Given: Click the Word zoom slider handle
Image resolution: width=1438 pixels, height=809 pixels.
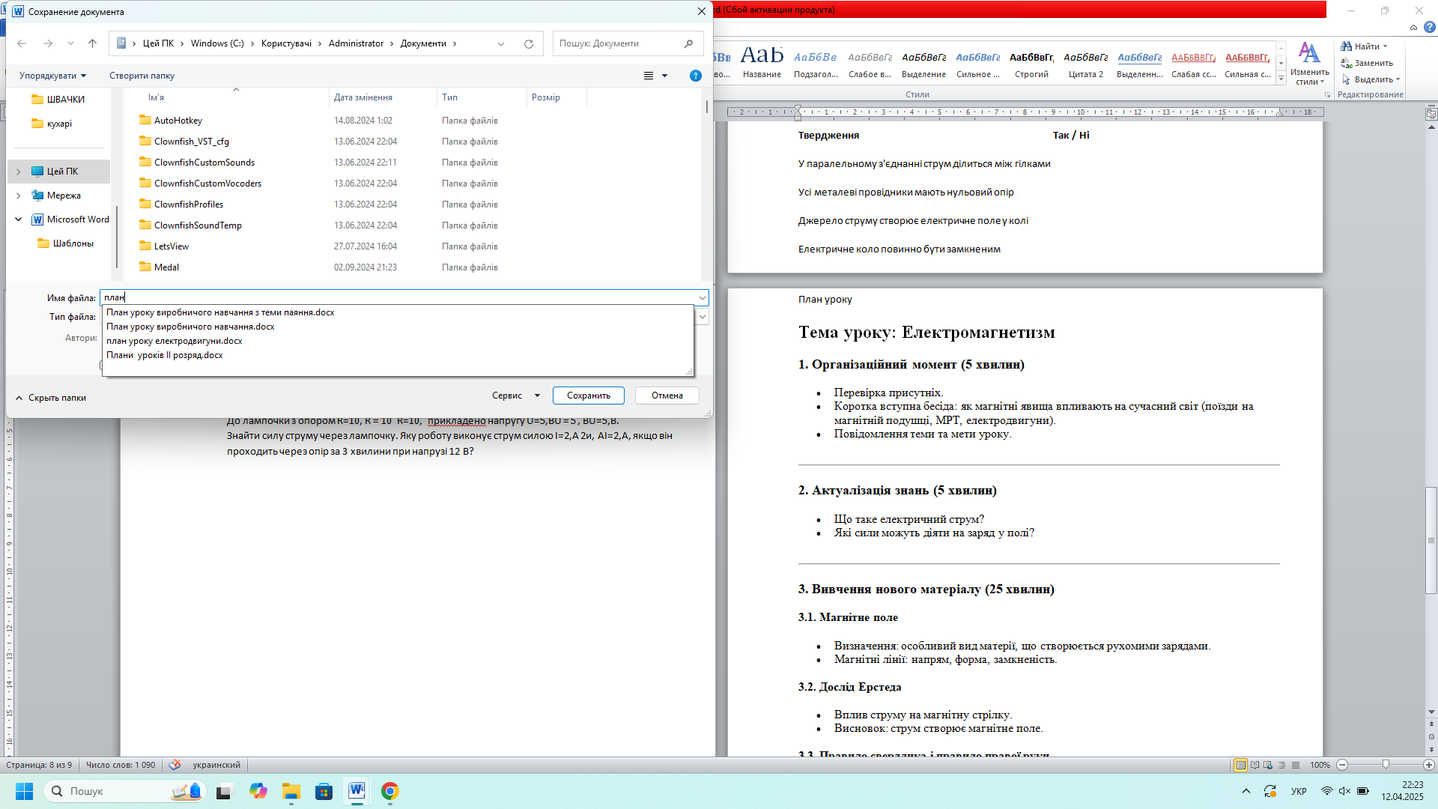Looking at the screenshot, I should pyautogui.click(x=1386, y=765).
